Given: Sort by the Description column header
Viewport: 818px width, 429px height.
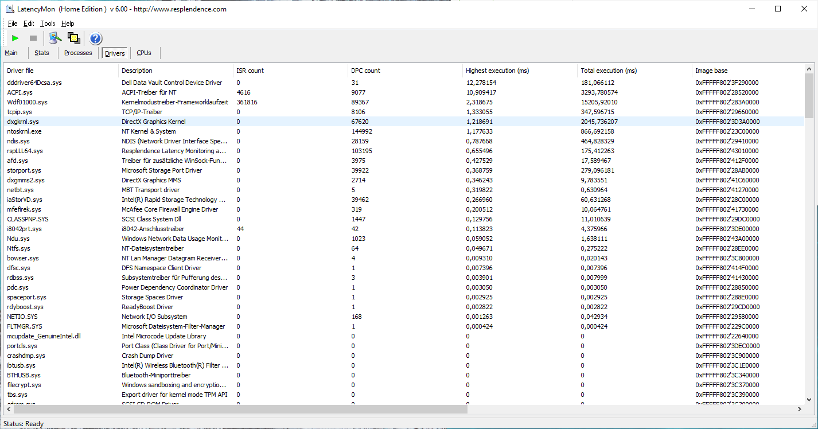Looking at the screenshot, I should pyautogui.click(x=176, y=71).
